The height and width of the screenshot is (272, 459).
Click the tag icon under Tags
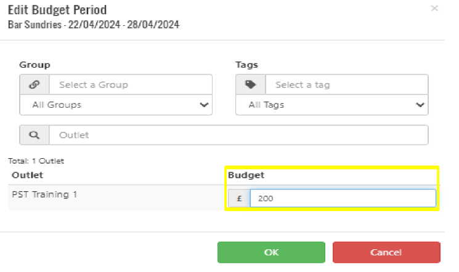tap(250, 85)
